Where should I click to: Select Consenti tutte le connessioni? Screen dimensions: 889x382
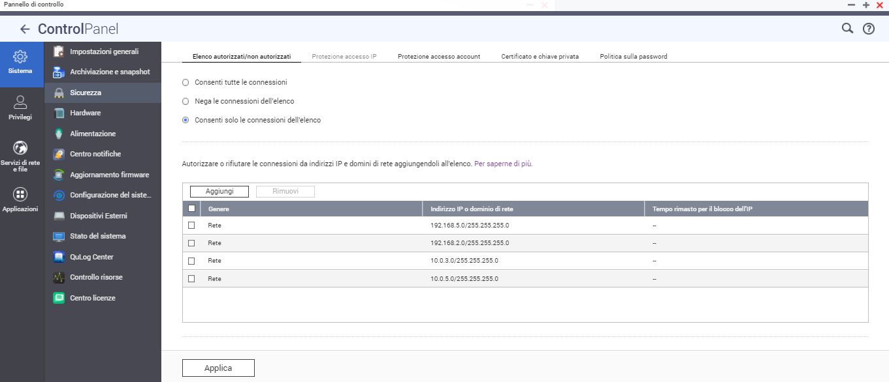[x=186, y=83]
